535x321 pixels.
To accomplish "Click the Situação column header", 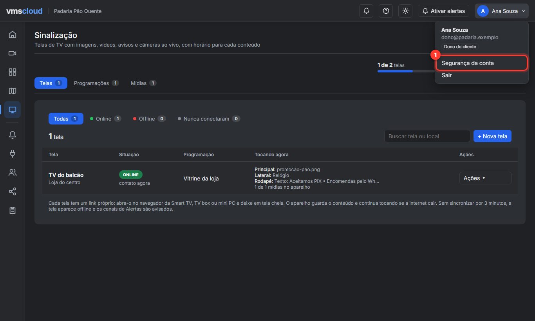I will pos(129,155).
